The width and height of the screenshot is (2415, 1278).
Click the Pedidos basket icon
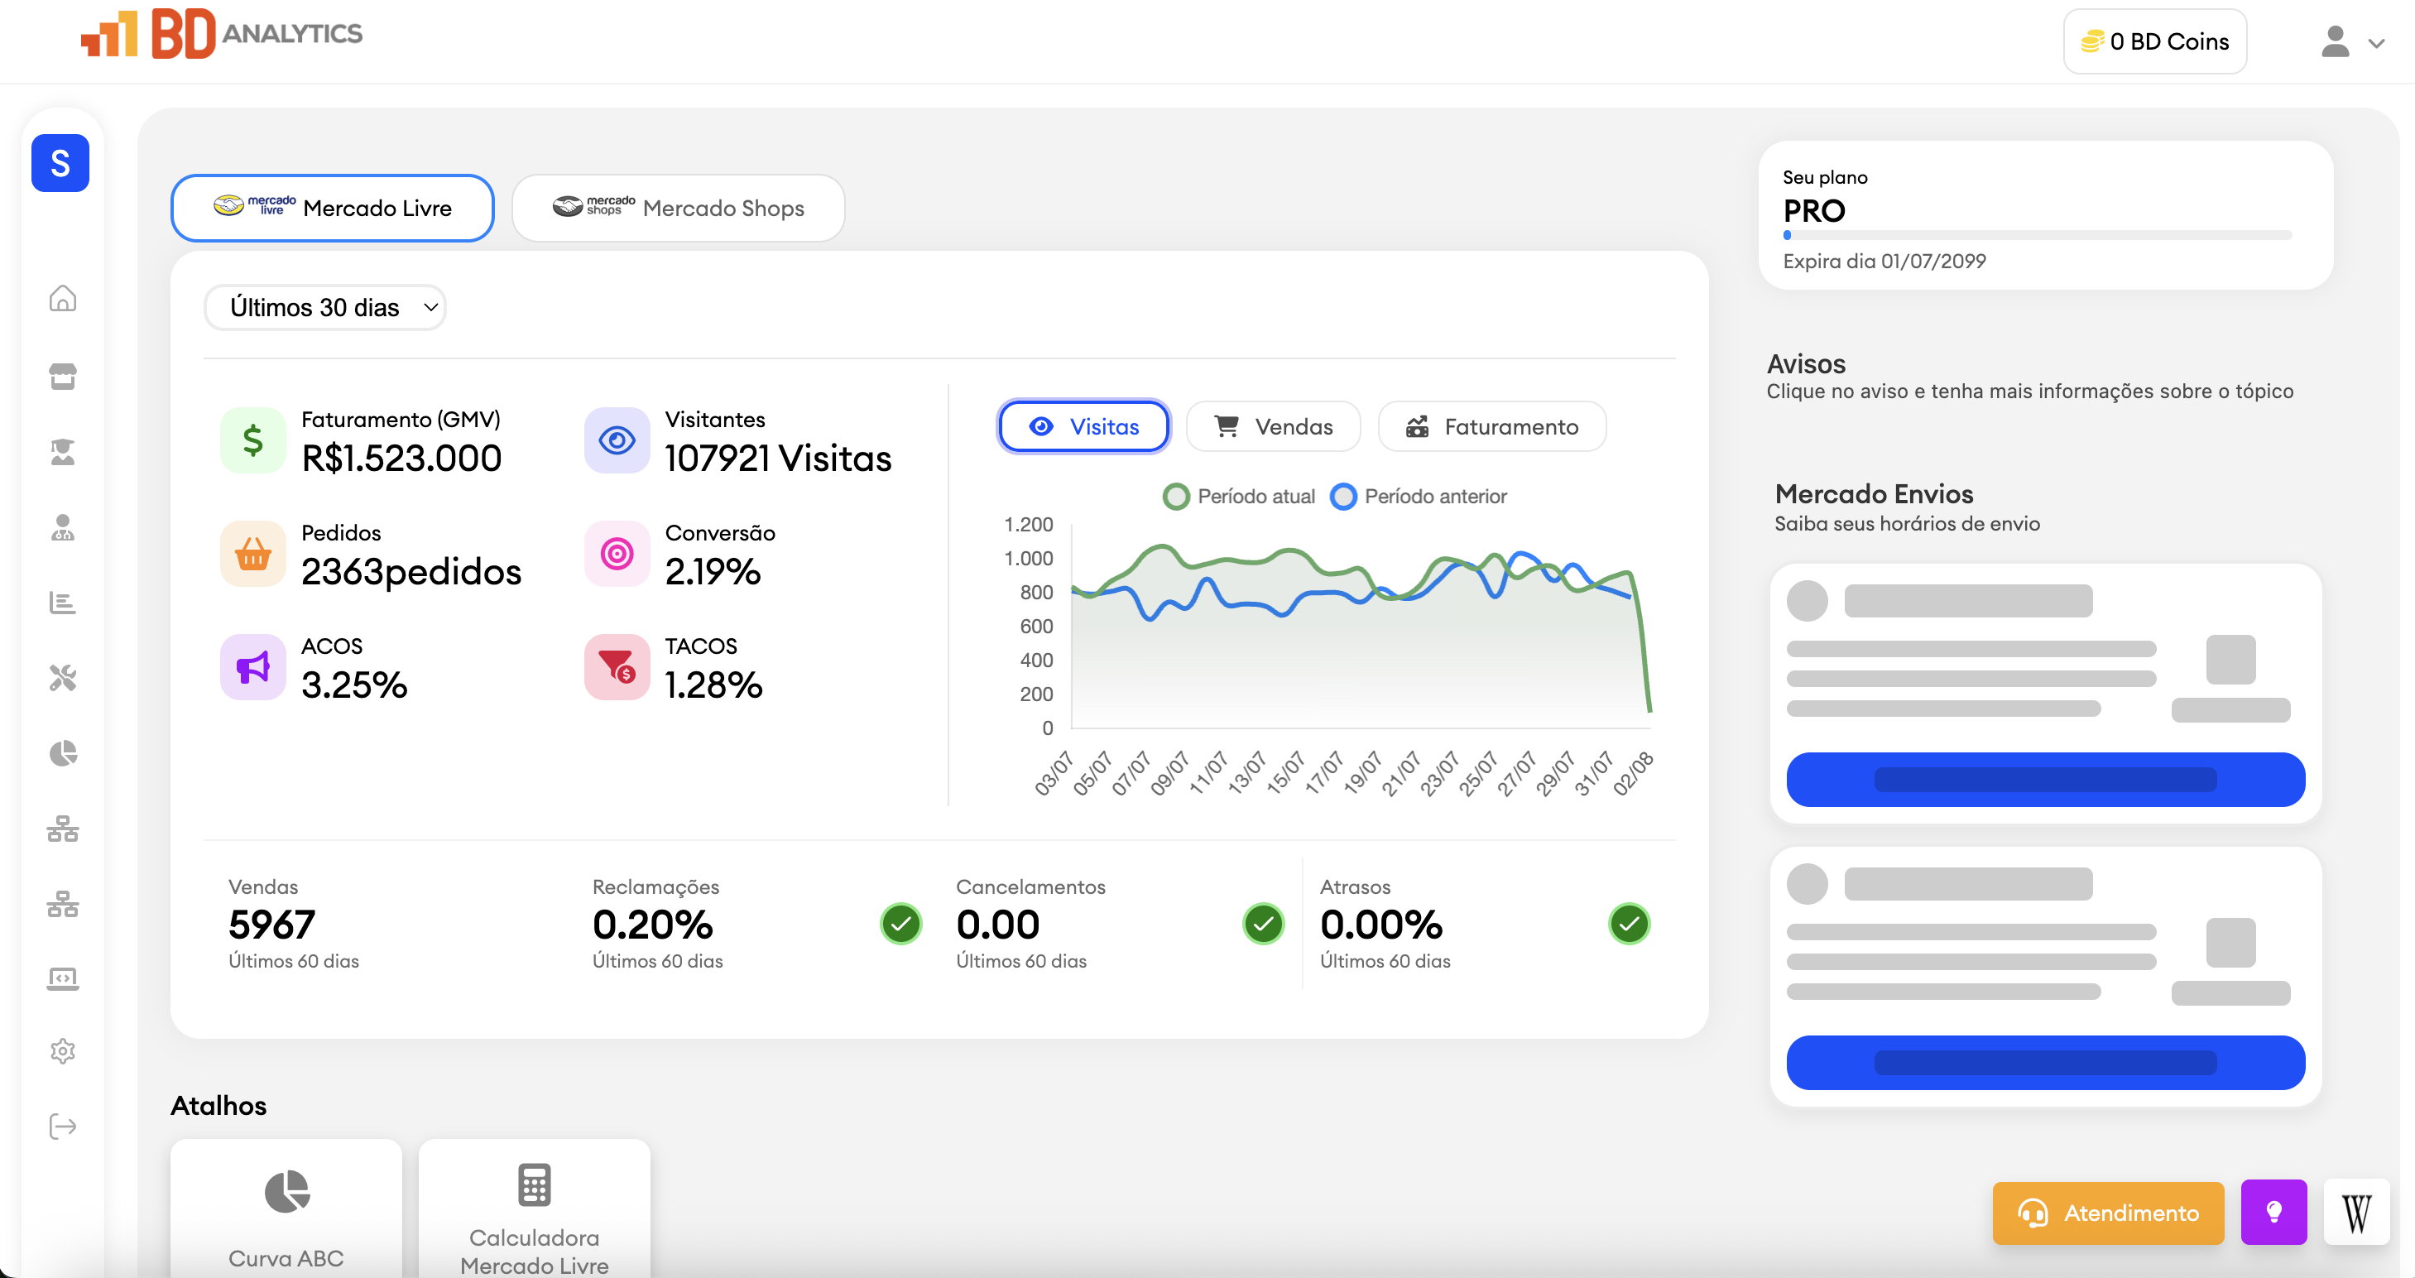click(x=253, y=553)
